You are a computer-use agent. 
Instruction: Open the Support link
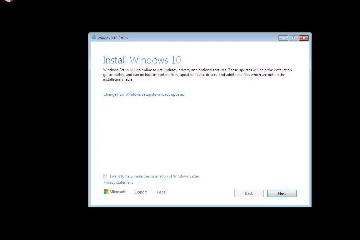click(140, 192)
